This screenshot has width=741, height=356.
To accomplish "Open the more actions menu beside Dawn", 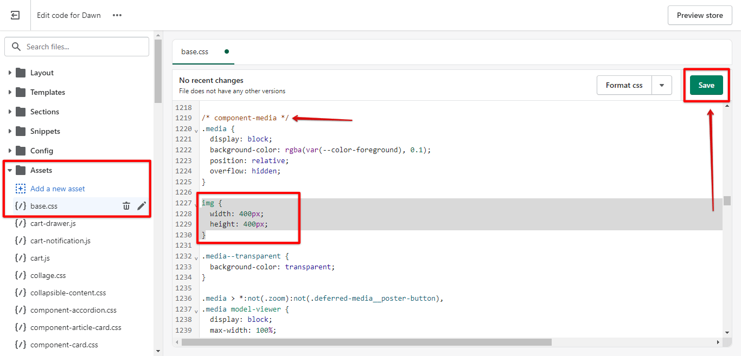I will click(117, 15).
